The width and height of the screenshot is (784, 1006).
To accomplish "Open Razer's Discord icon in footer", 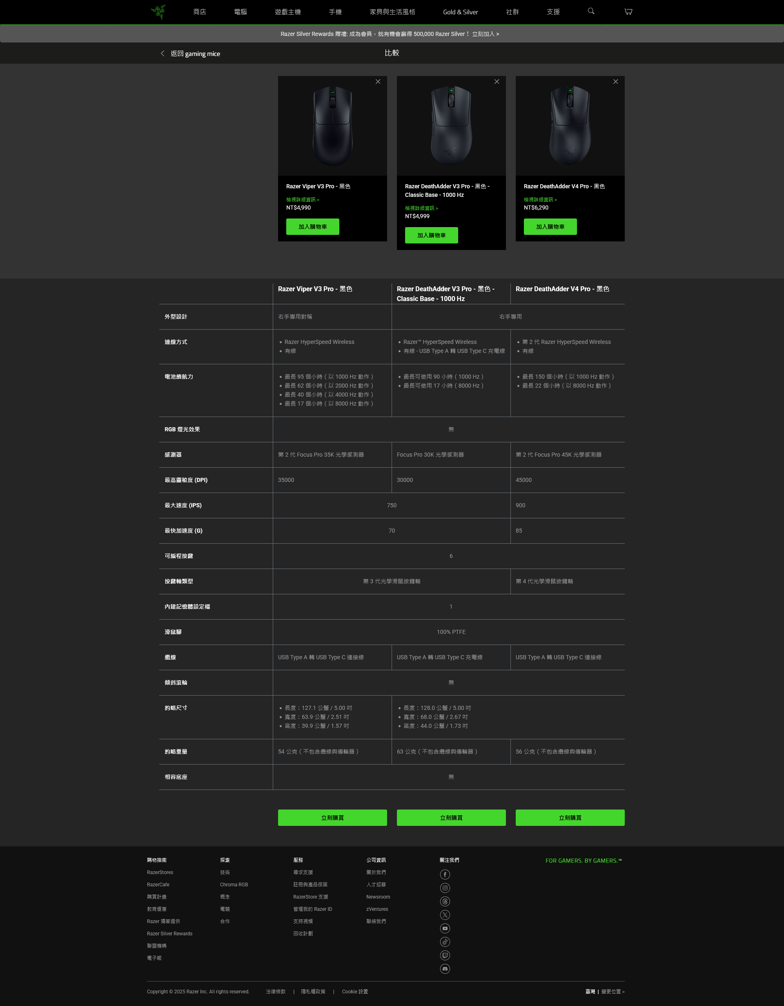I will click(445, 969).
